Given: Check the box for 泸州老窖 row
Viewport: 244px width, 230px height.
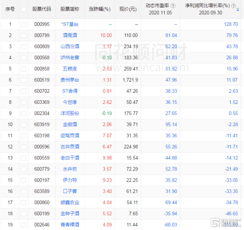Looking at the screenshot, I should (x=23, y=58).
